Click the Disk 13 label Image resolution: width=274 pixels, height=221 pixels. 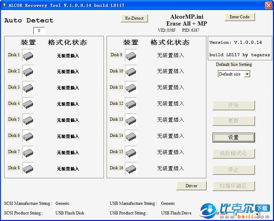[116, 119]
